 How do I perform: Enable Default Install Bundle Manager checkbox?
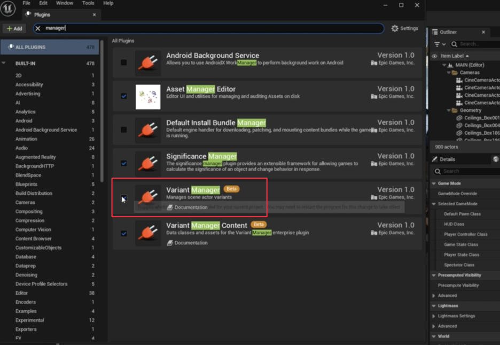[124, 129]
